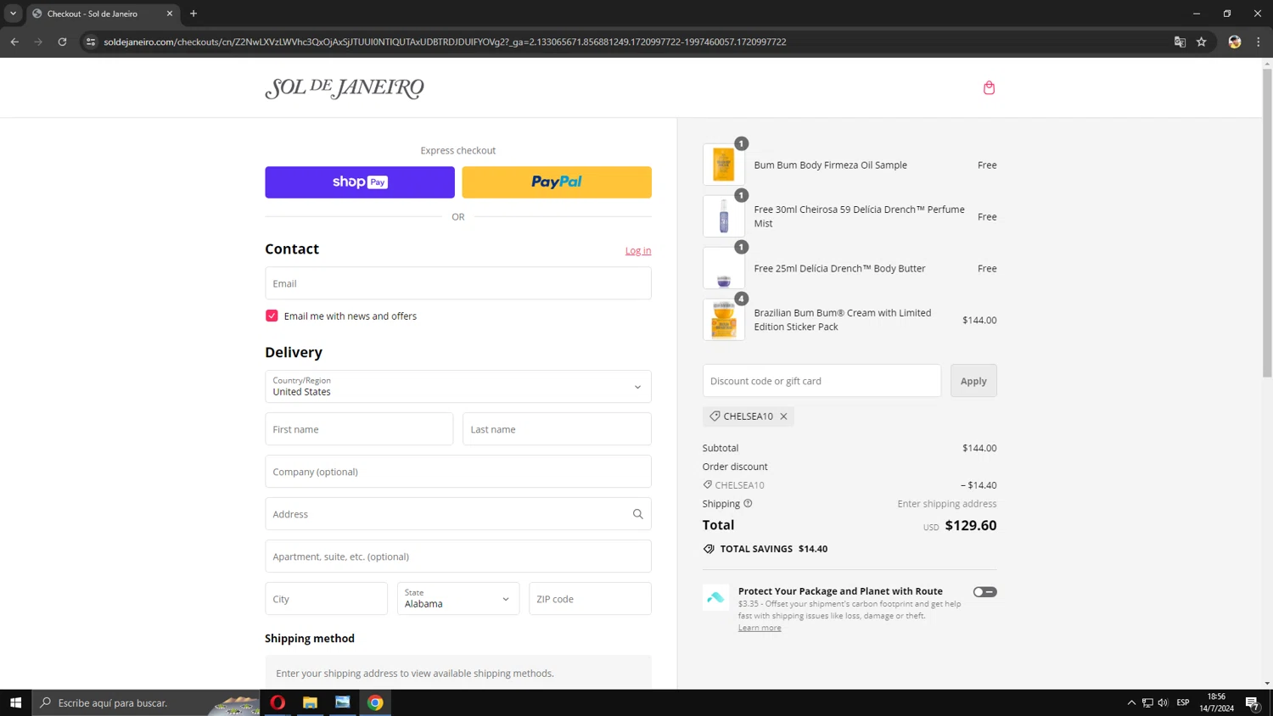This screenshot has width=1273, height=716.
Task: Click the browser back arrow
Action: (14, 42)
